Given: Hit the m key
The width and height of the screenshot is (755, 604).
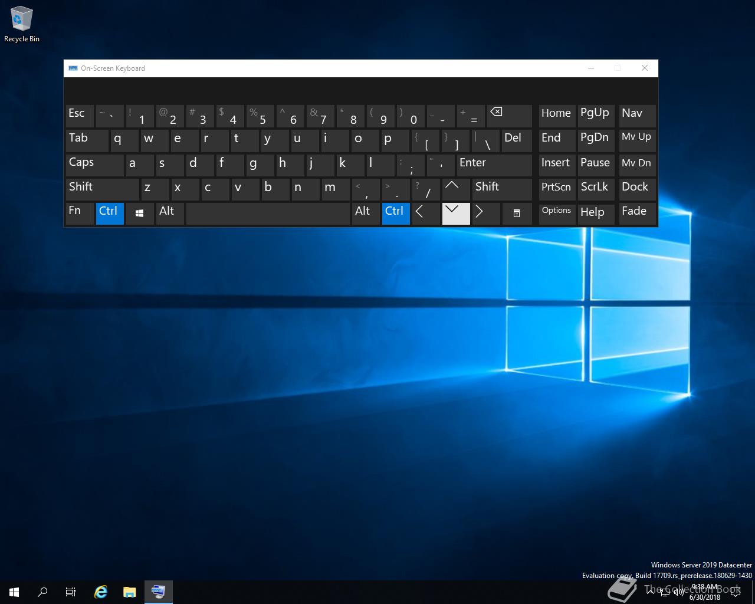Looking at the screenshot, I should (x=335, y=189).
